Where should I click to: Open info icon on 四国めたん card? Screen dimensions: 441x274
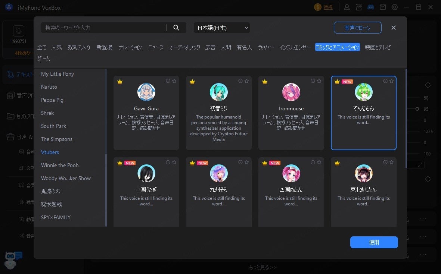(313, 162)
